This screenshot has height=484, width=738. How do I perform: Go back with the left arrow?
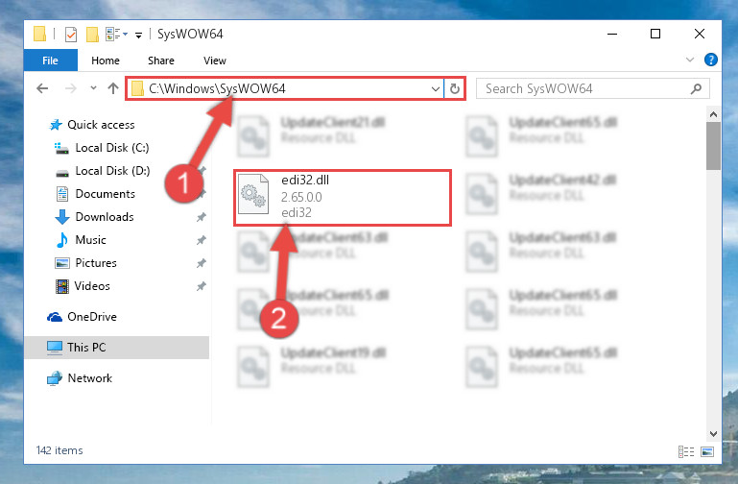(x=42, y=88)
